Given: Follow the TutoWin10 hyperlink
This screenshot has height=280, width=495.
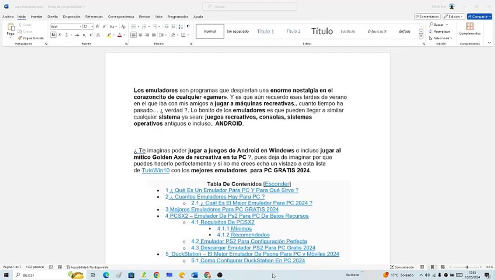Looking at the screenshot, I should [x=156, y=170].
